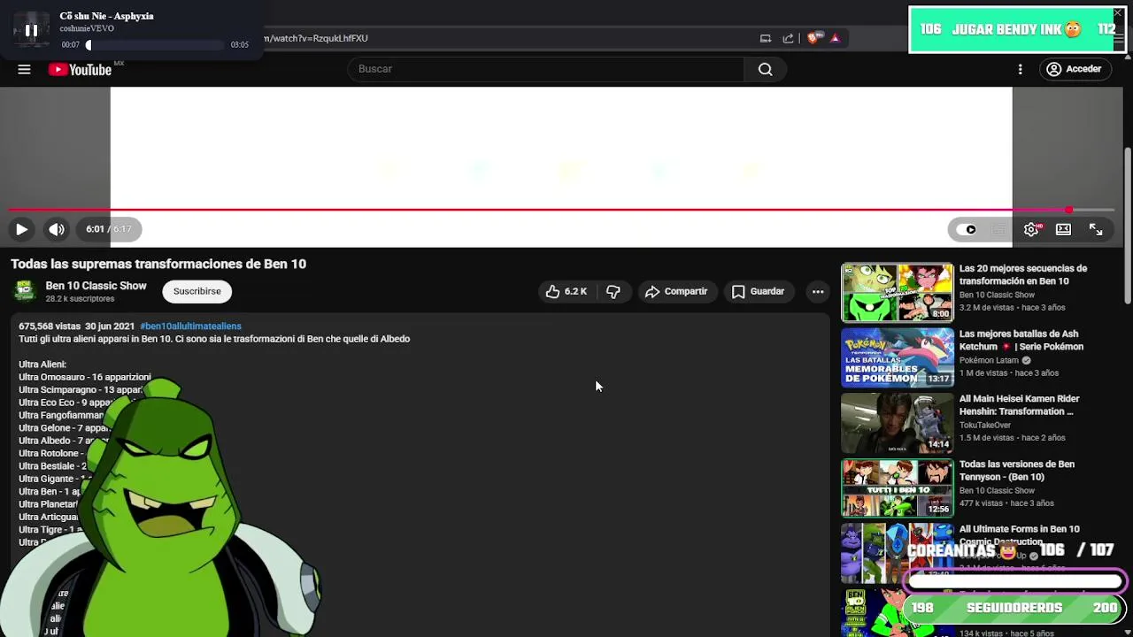The height and width of the screenshot is (637, 1133).
Task: Switch to cinema mode in the player
Action: click(x=1063, y=229)
